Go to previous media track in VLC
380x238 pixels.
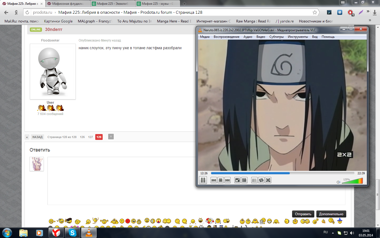click(x=214, y=180)
